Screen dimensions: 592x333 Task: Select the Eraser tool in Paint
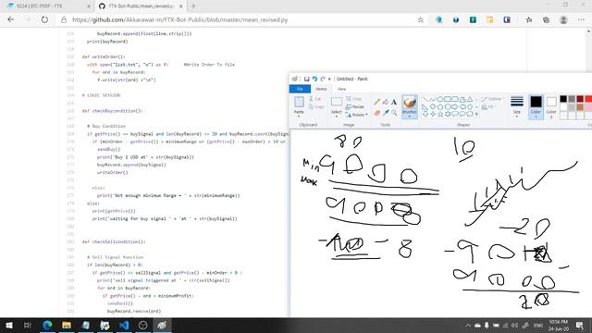pyautogui.click(x=376, y=113)
